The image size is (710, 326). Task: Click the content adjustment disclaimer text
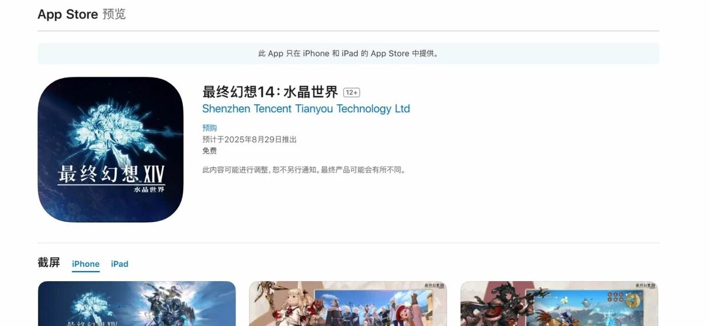click(304, 170)
